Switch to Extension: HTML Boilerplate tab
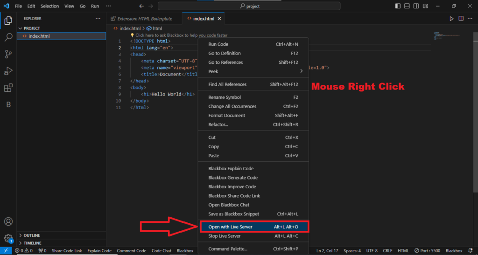This screenshot has width=478, height=255. [x=144, y=19]
